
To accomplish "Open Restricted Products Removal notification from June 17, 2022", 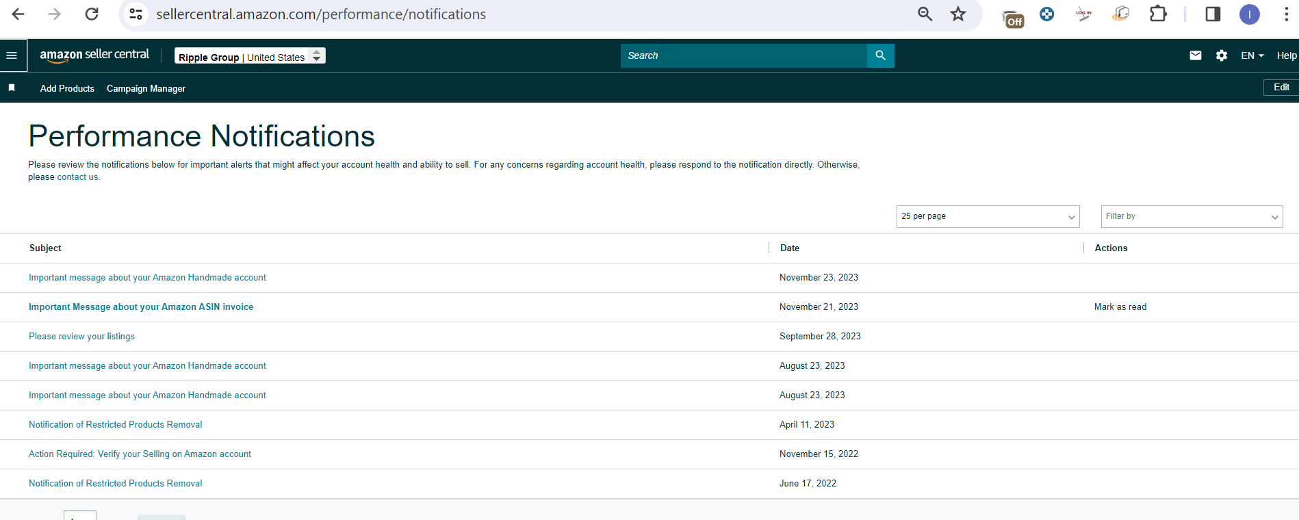I will click(x=116, y=484).
